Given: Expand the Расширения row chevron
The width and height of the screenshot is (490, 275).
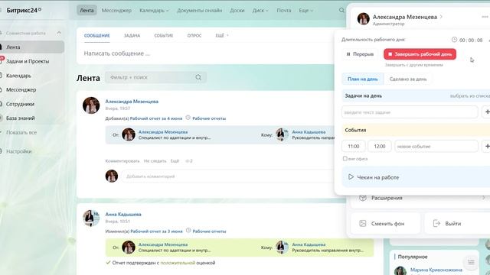Looking at the screenshot, I should point(483,198).
